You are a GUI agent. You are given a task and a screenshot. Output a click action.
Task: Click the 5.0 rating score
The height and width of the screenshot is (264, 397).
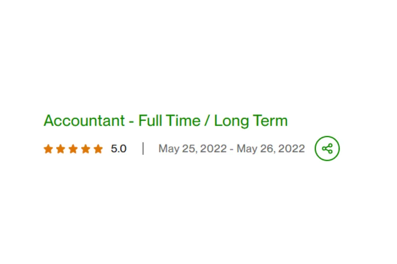tap(119, 149)
